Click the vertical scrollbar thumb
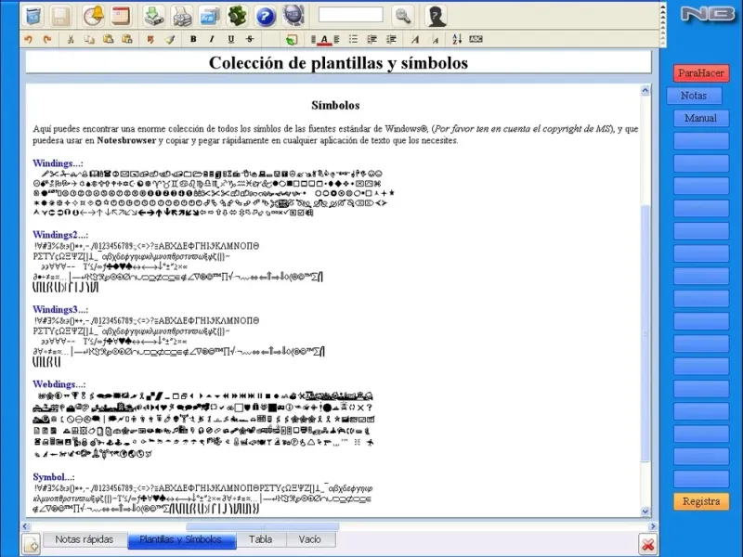The image size is (743, 557). tap(645, 333)
